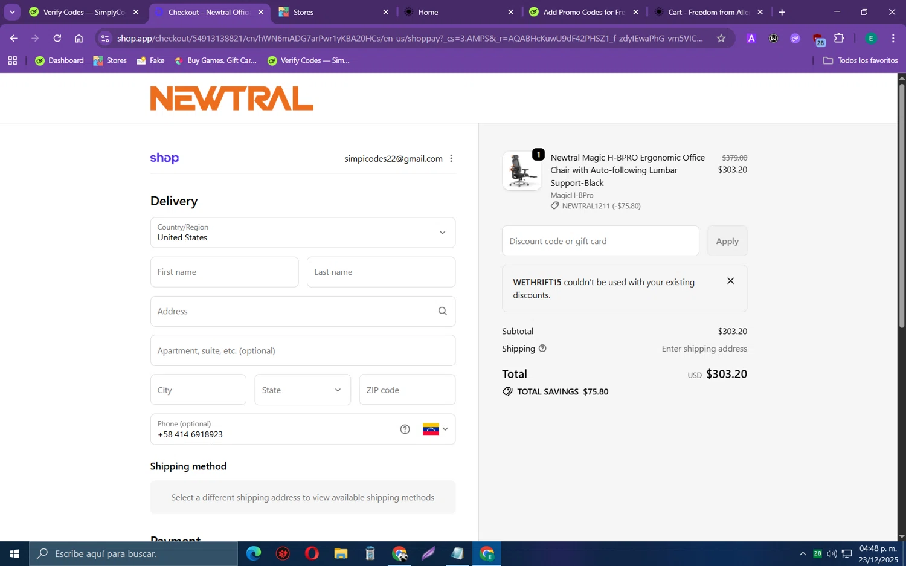Click the Windows taskbar search box
This screenshot has width=906, height=566.
(x=133, y=553)
